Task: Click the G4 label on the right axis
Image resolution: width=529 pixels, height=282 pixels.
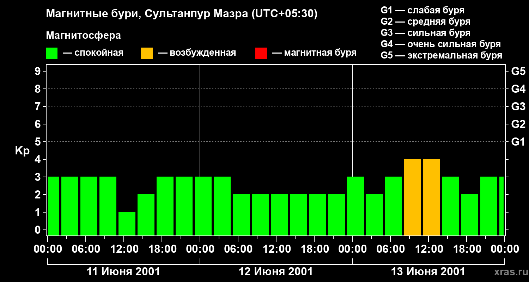Action: [x=518, y=89]
